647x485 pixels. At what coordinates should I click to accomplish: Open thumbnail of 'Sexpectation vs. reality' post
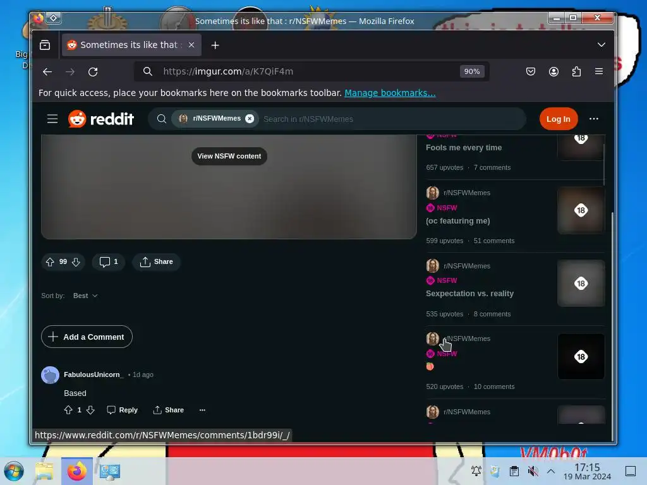(x=581, y=284)
